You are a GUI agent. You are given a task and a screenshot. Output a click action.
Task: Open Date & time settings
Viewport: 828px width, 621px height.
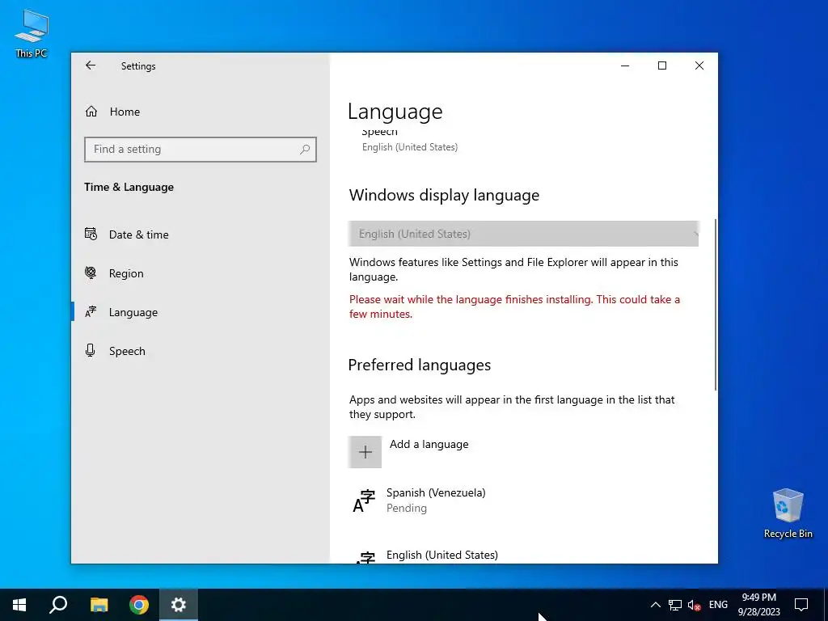[201, 234]
